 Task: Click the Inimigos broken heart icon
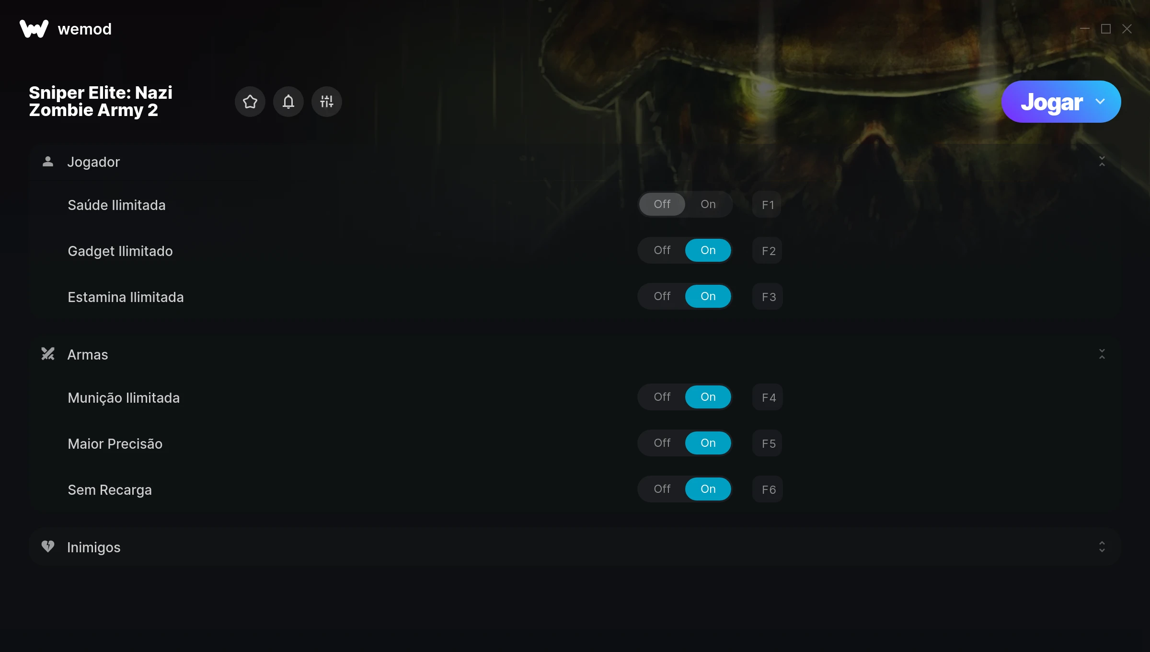coord(48,547)
